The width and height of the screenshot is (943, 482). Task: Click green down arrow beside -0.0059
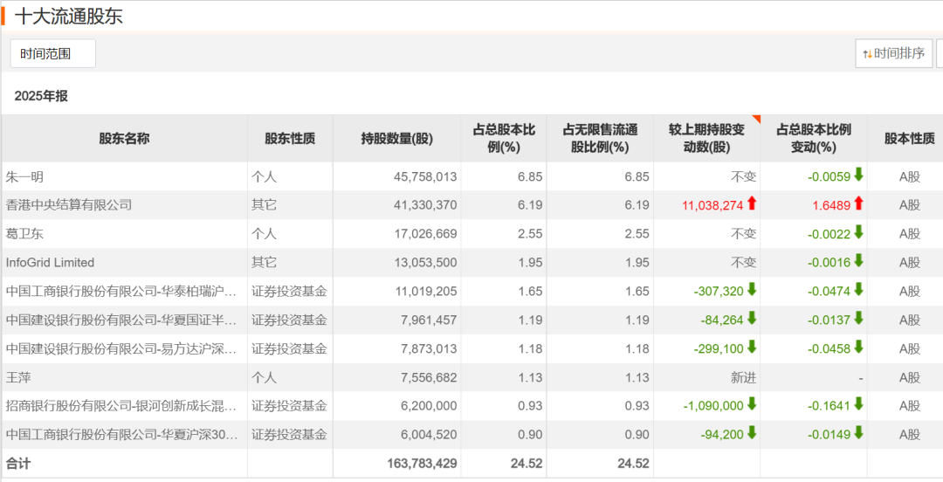pyautogui.click(x=858, y=176)
